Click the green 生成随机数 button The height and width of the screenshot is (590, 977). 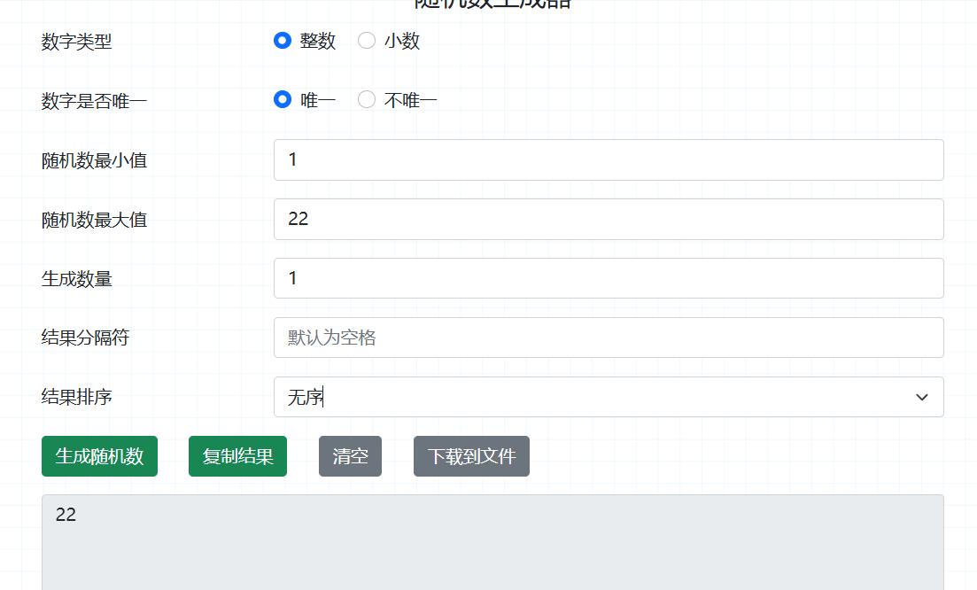pyautogui.click(x=99, y=456)
